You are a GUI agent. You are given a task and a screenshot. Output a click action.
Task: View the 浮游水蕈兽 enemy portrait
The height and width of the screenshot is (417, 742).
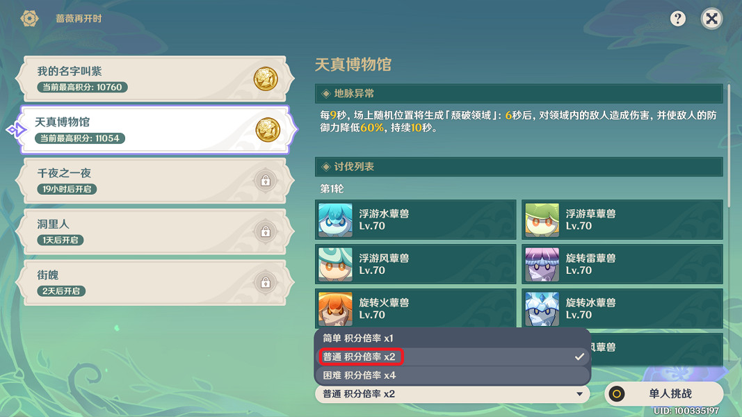click(x=335, y=220)
